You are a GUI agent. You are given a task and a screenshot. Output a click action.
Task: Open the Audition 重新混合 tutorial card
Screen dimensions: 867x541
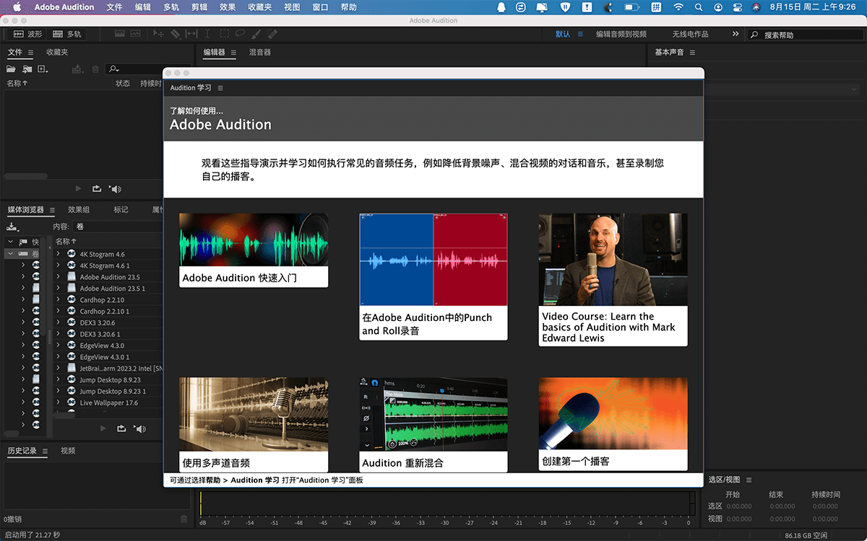[x=433, y=424]
